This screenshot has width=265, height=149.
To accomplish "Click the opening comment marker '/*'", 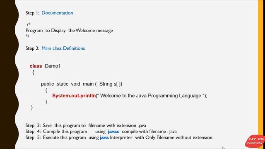I will point(29,24).
